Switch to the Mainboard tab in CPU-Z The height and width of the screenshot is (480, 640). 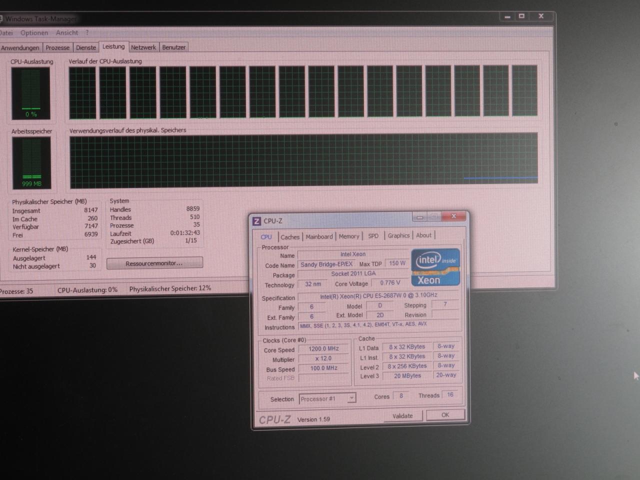click(319, 236)
